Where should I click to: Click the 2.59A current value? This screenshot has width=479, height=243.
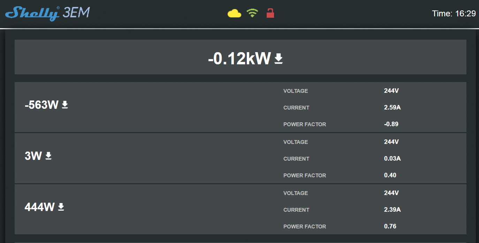point(393,107)
